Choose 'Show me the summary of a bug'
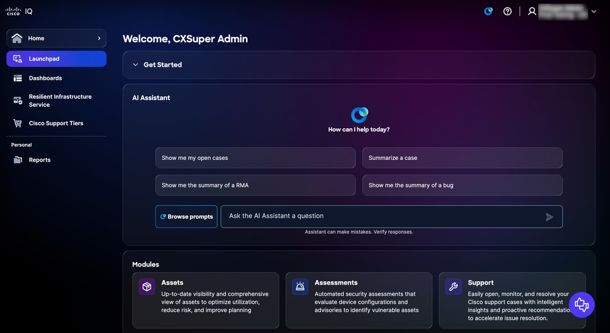 coord(462,185)
